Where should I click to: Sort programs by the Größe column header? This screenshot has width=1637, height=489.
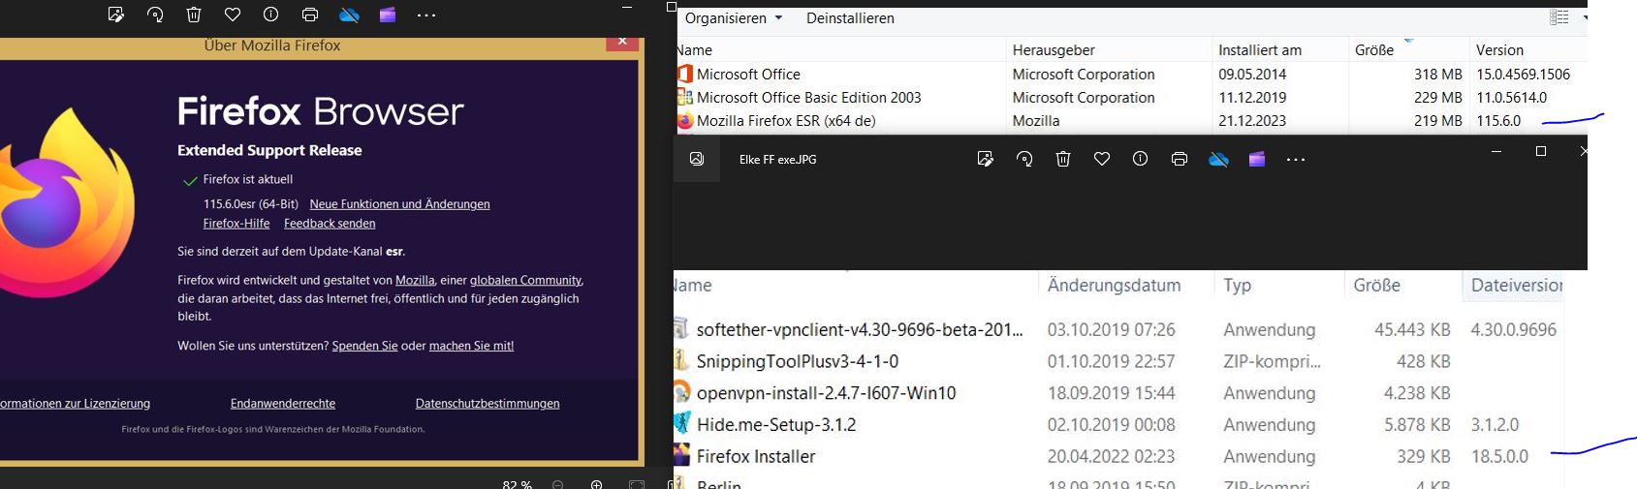click(x=1373, y=50)
